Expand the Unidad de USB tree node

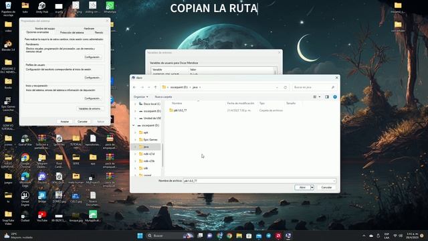(135, 118)
